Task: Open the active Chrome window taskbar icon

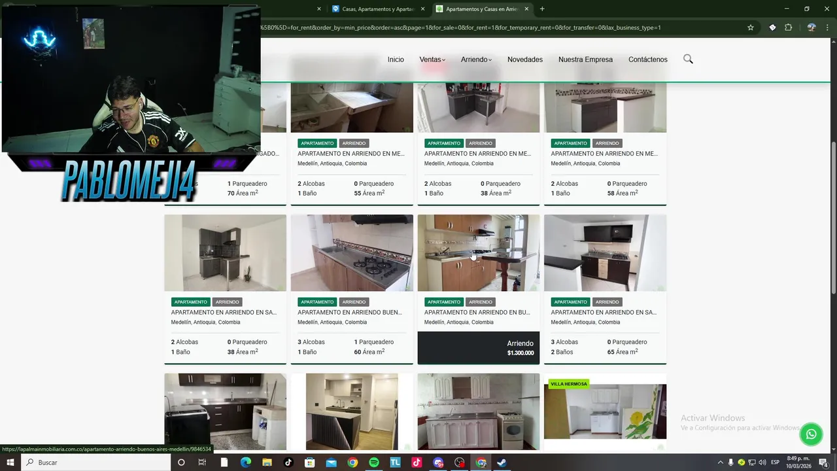Action: pyautogui.click(x=481, y=462)
